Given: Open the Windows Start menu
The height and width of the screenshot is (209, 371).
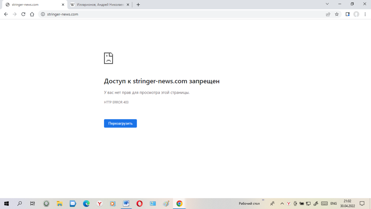Looking at the screenshot, I should pos(6,203).
